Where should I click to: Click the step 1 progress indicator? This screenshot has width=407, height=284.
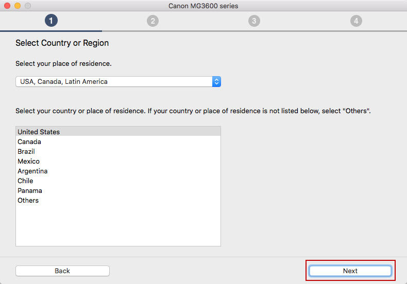coord(51,21)
